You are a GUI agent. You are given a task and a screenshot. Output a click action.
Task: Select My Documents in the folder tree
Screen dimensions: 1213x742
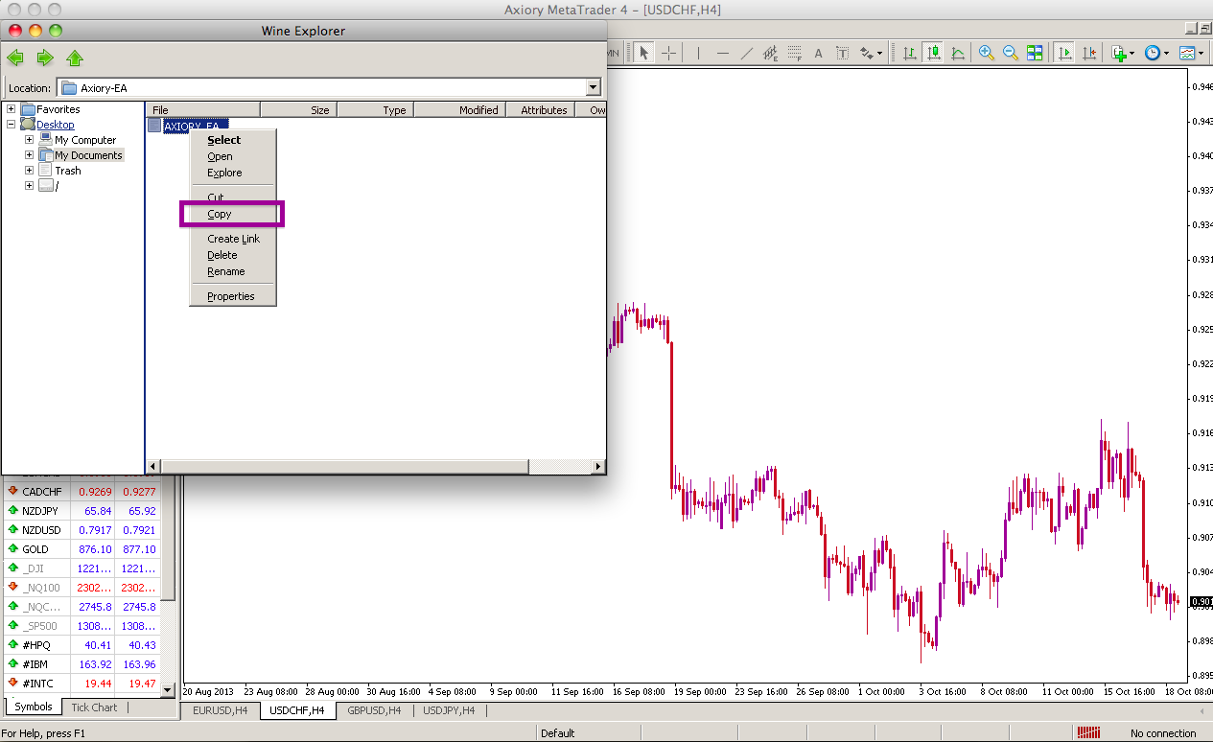point(88,155)
